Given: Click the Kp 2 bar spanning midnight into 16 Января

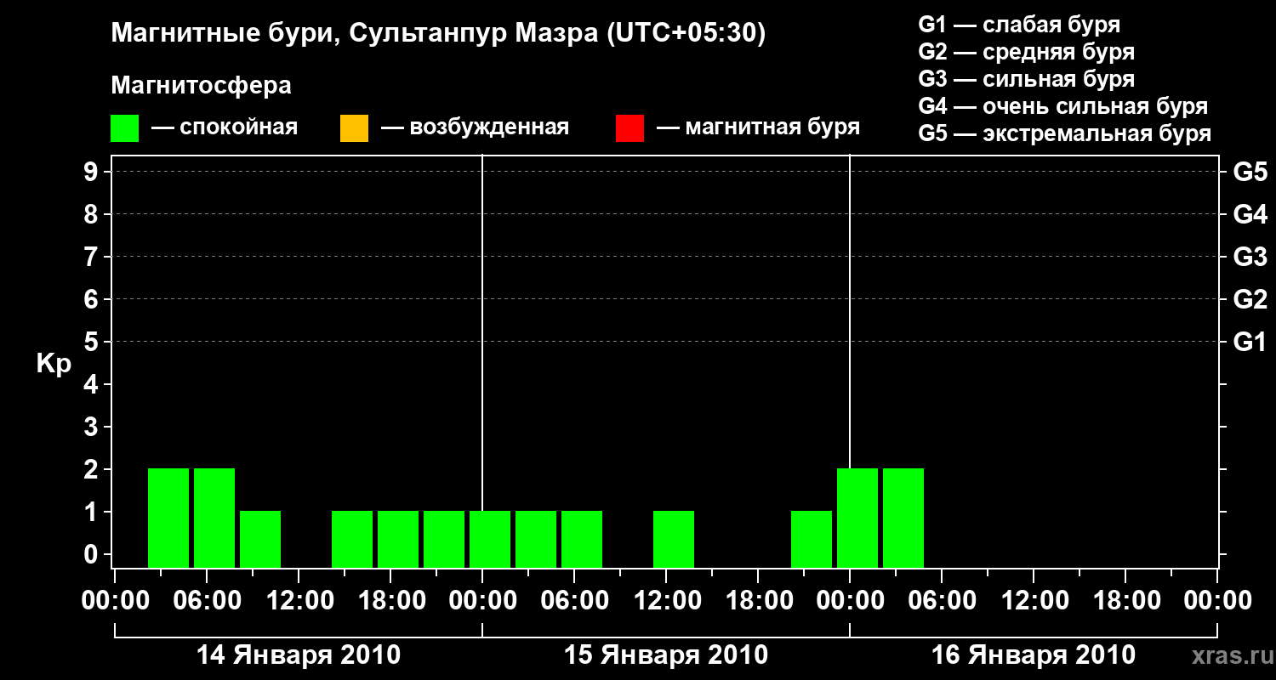Looking at the screenshot, I should pos(857,518).
